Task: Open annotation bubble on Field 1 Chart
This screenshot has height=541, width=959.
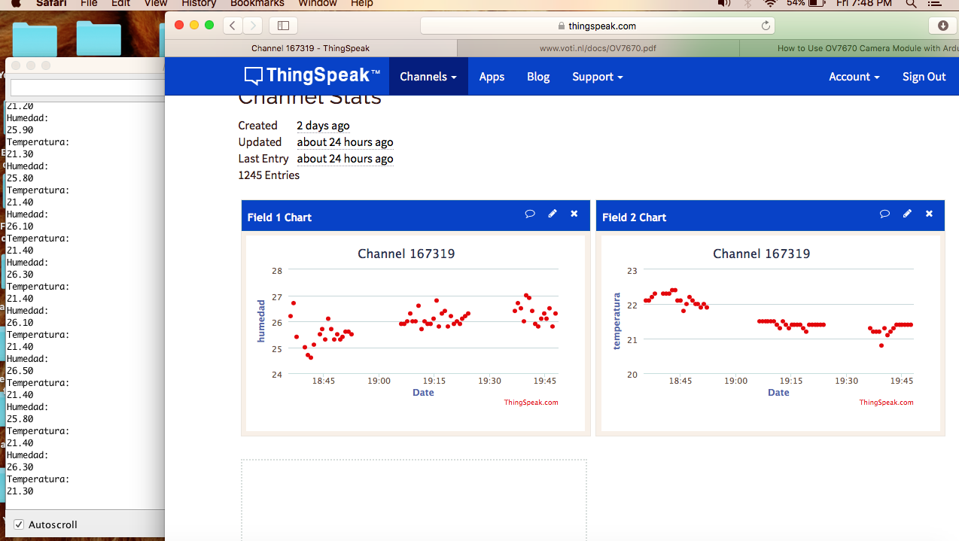Action: (x=530, y=214)
